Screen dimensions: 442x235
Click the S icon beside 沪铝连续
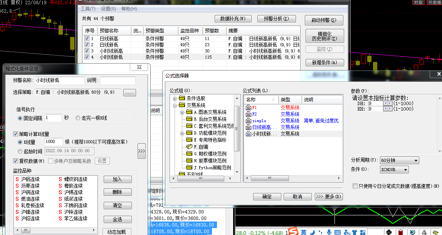(17, 179)
